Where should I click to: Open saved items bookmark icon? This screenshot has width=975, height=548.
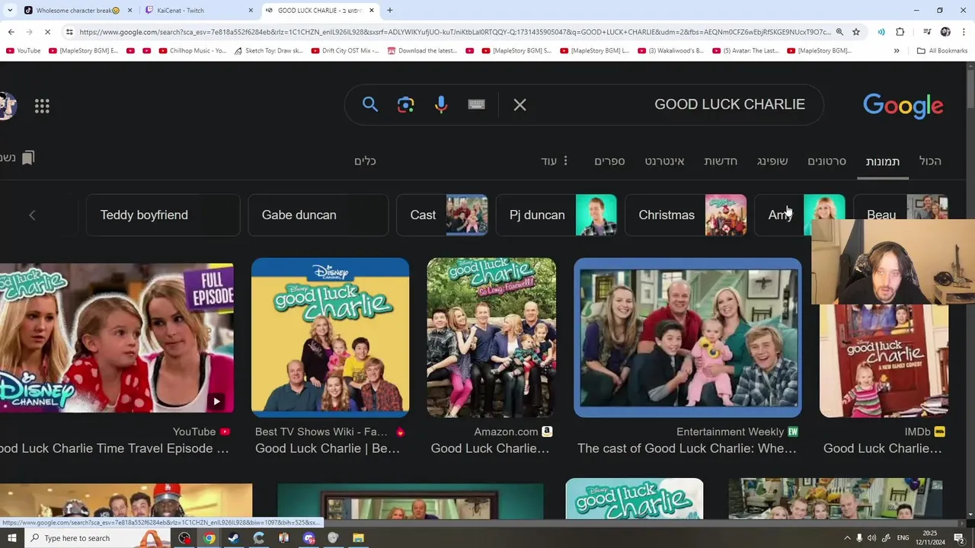[28, 158]
